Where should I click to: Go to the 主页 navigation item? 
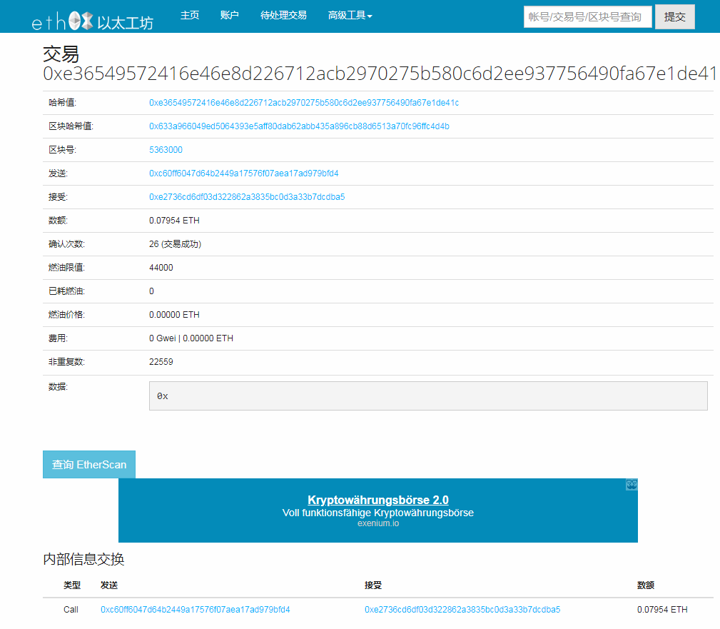coord(190,15)
